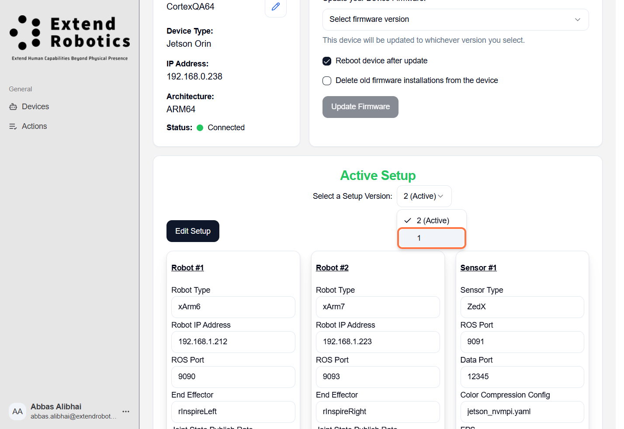Click the AA user avatar
The image size is (624, 429).
pos(17,412)
